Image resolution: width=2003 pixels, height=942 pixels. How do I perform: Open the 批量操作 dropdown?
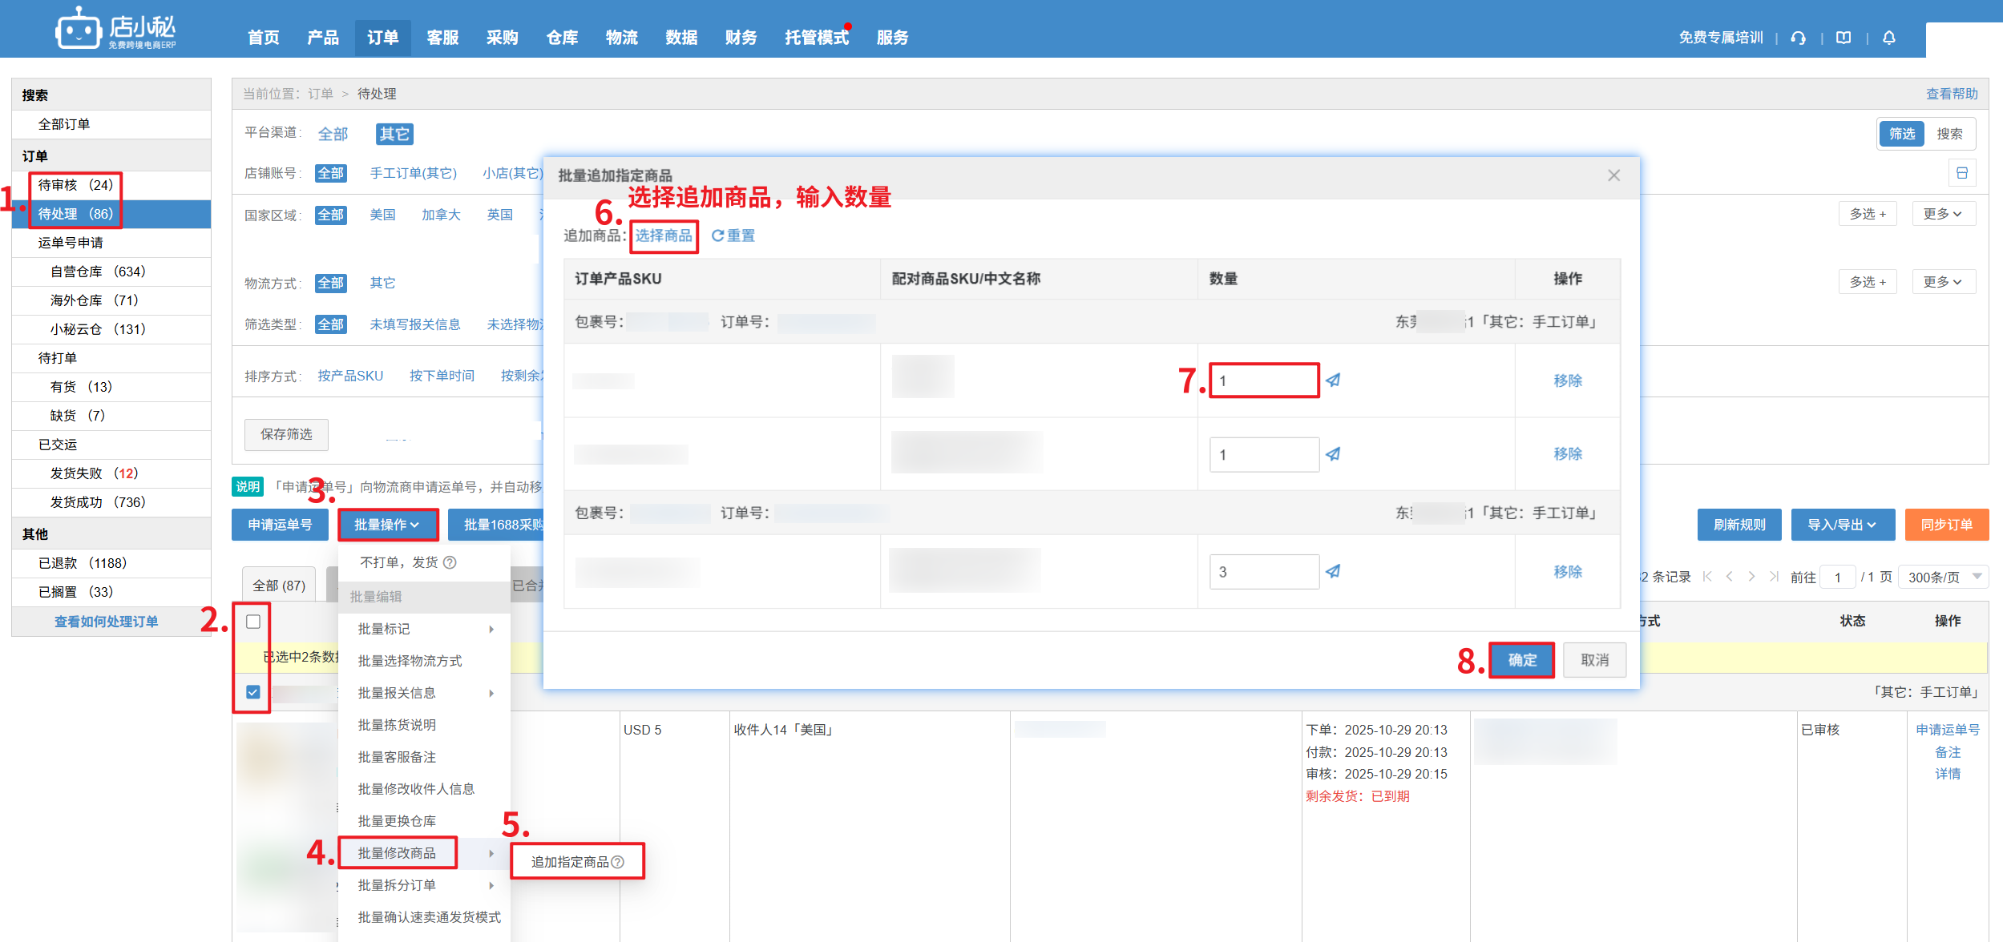tap(387, 525)
